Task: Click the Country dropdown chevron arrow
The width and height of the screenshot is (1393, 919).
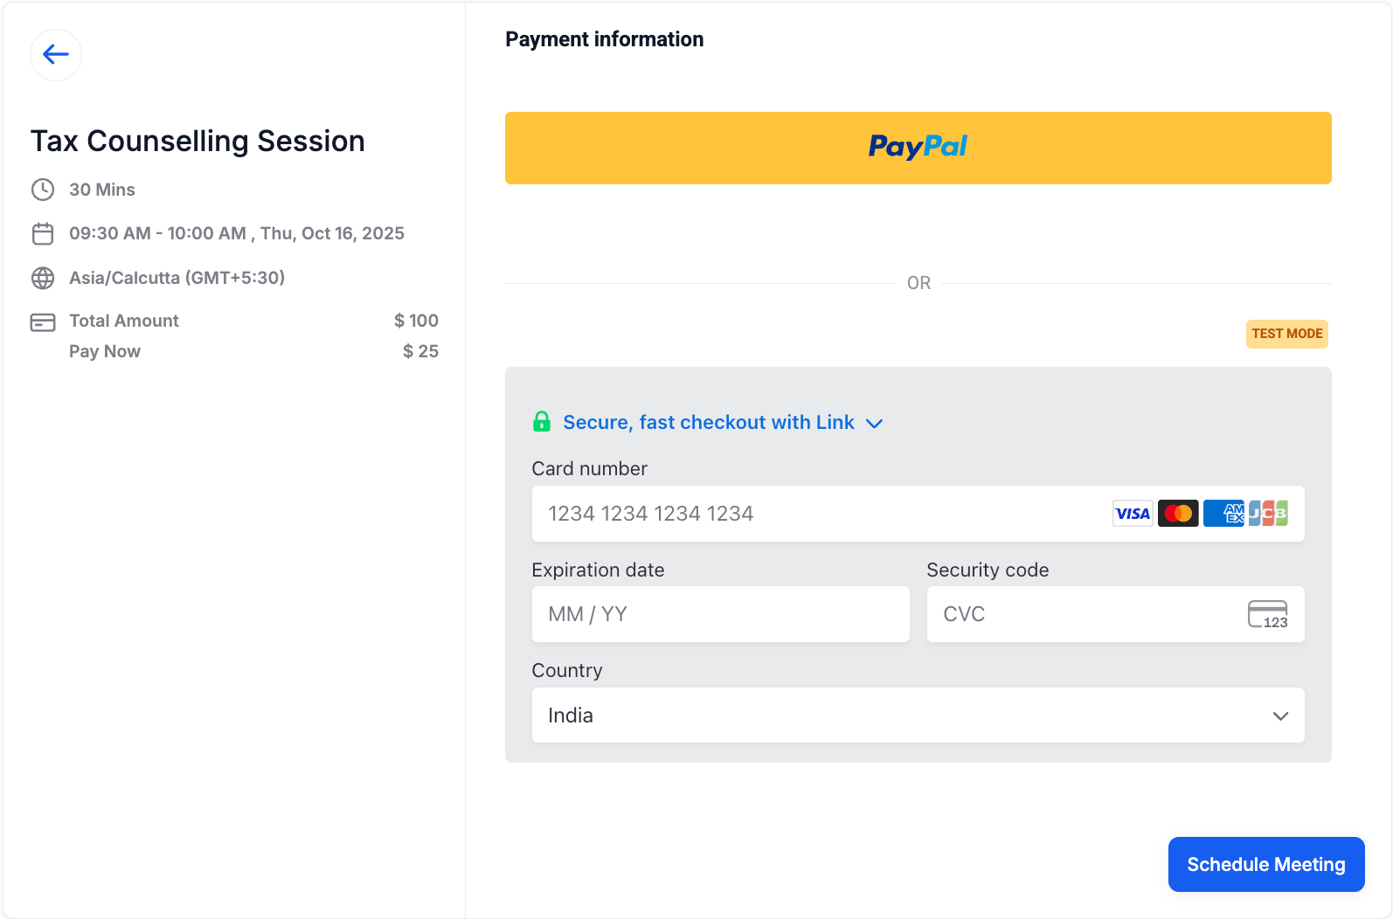Action: (1280, 716)
